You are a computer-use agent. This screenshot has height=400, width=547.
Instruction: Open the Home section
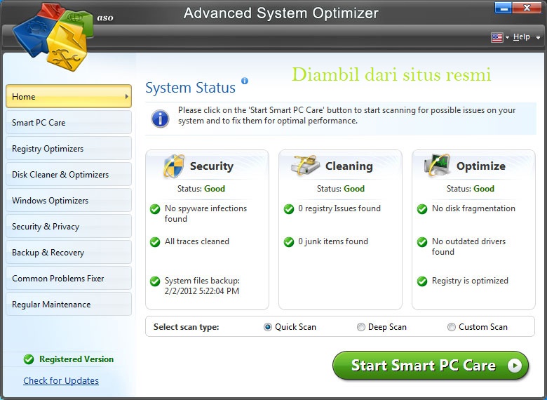pyautogui.click(x=69, y=96)
